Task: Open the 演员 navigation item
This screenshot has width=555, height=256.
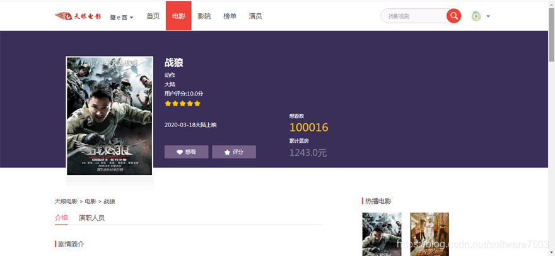Action: click(x=255, y=16)
